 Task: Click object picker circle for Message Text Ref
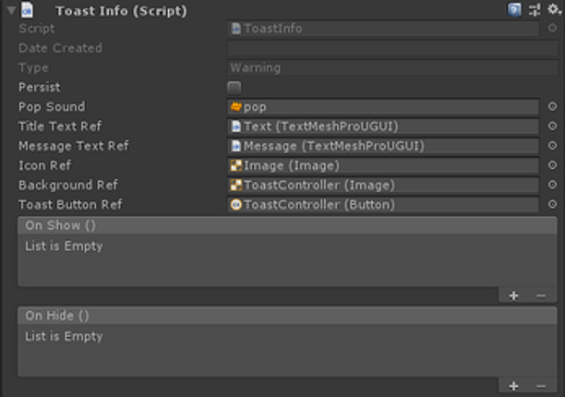pos(552,146)
